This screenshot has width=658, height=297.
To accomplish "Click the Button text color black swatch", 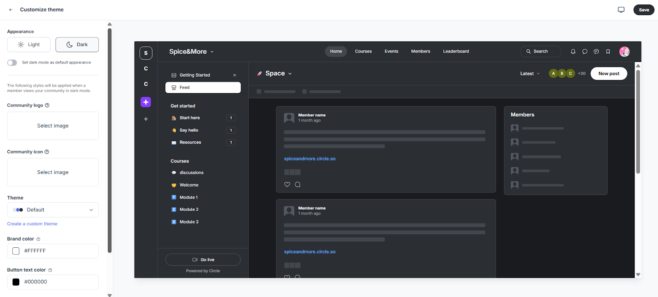I will click(x=16, y=282).
